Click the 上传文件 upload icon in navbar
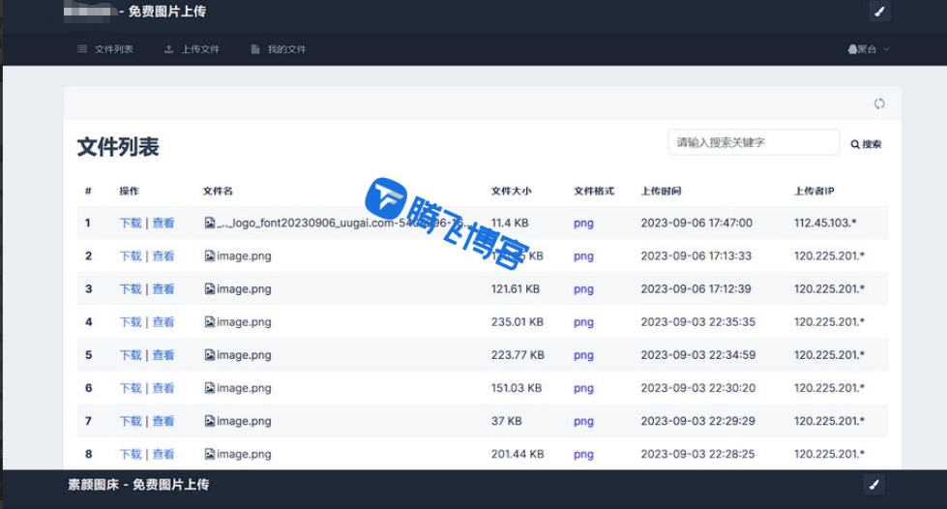The height and width of the screenshot is (509, 947). click(x=169, y=49)
